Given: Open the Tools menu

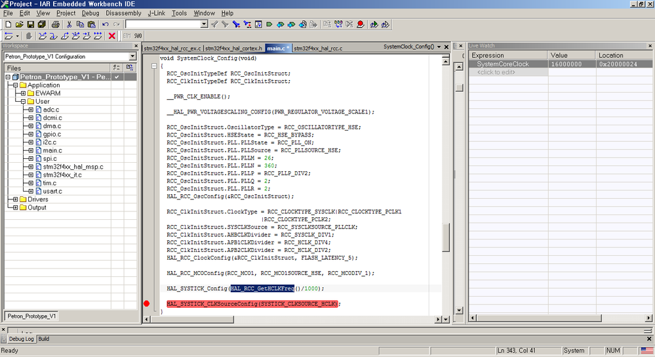Looking at the screenshot, I should (179, 13).
